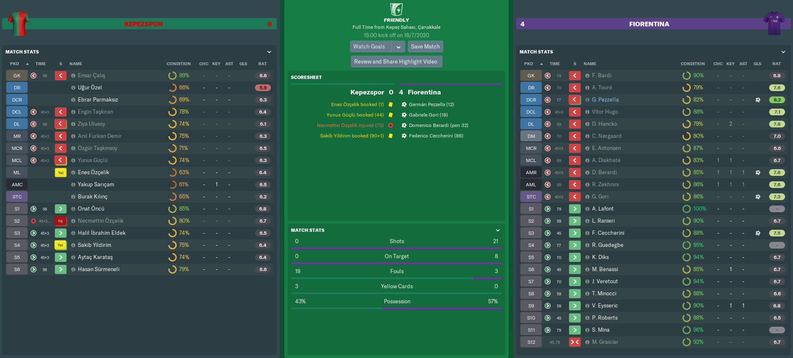The height and width of the screenshot is (358, 793).
Task: Toggle the centre Match Stats panel chevron
Action: [498, 230]
